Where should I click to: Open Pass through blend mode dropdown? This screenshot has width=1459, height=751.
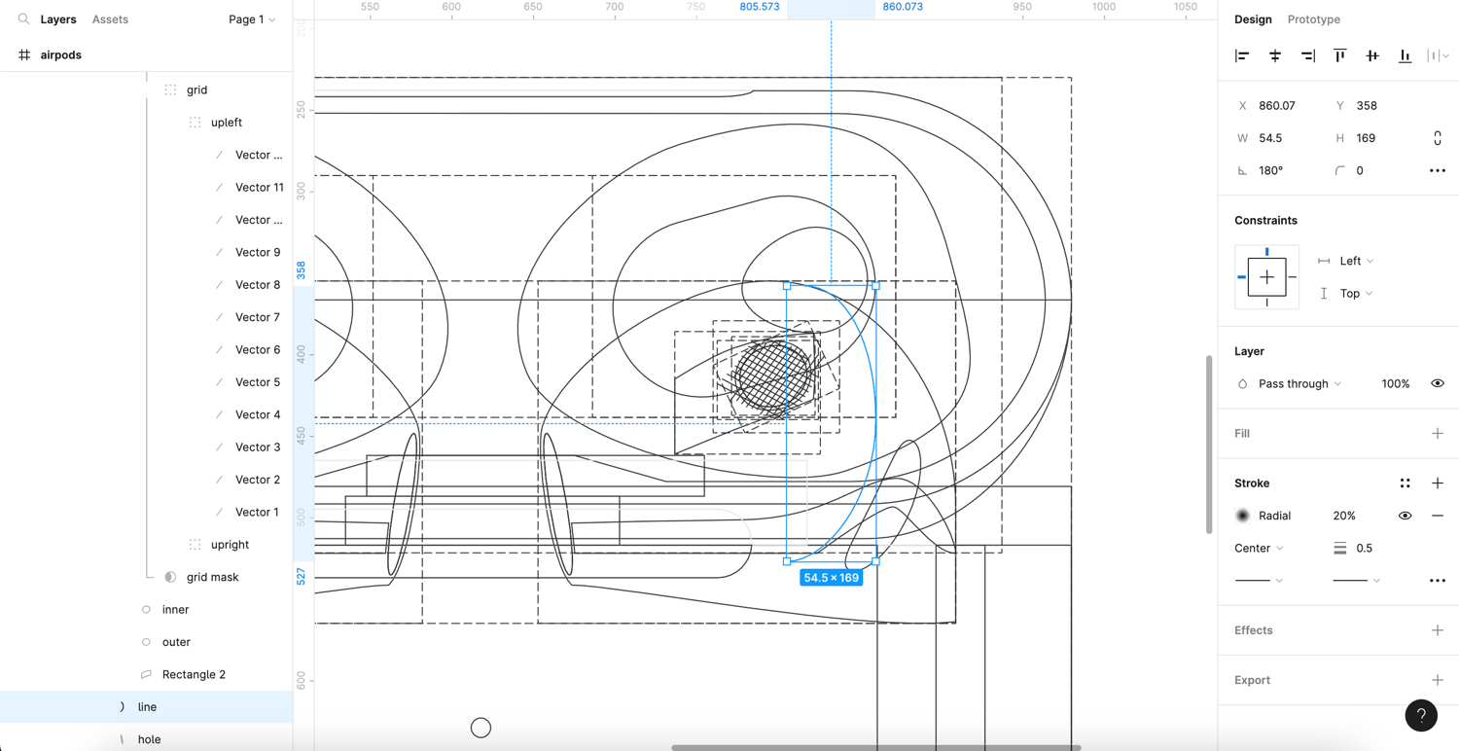click(1299, 384)
